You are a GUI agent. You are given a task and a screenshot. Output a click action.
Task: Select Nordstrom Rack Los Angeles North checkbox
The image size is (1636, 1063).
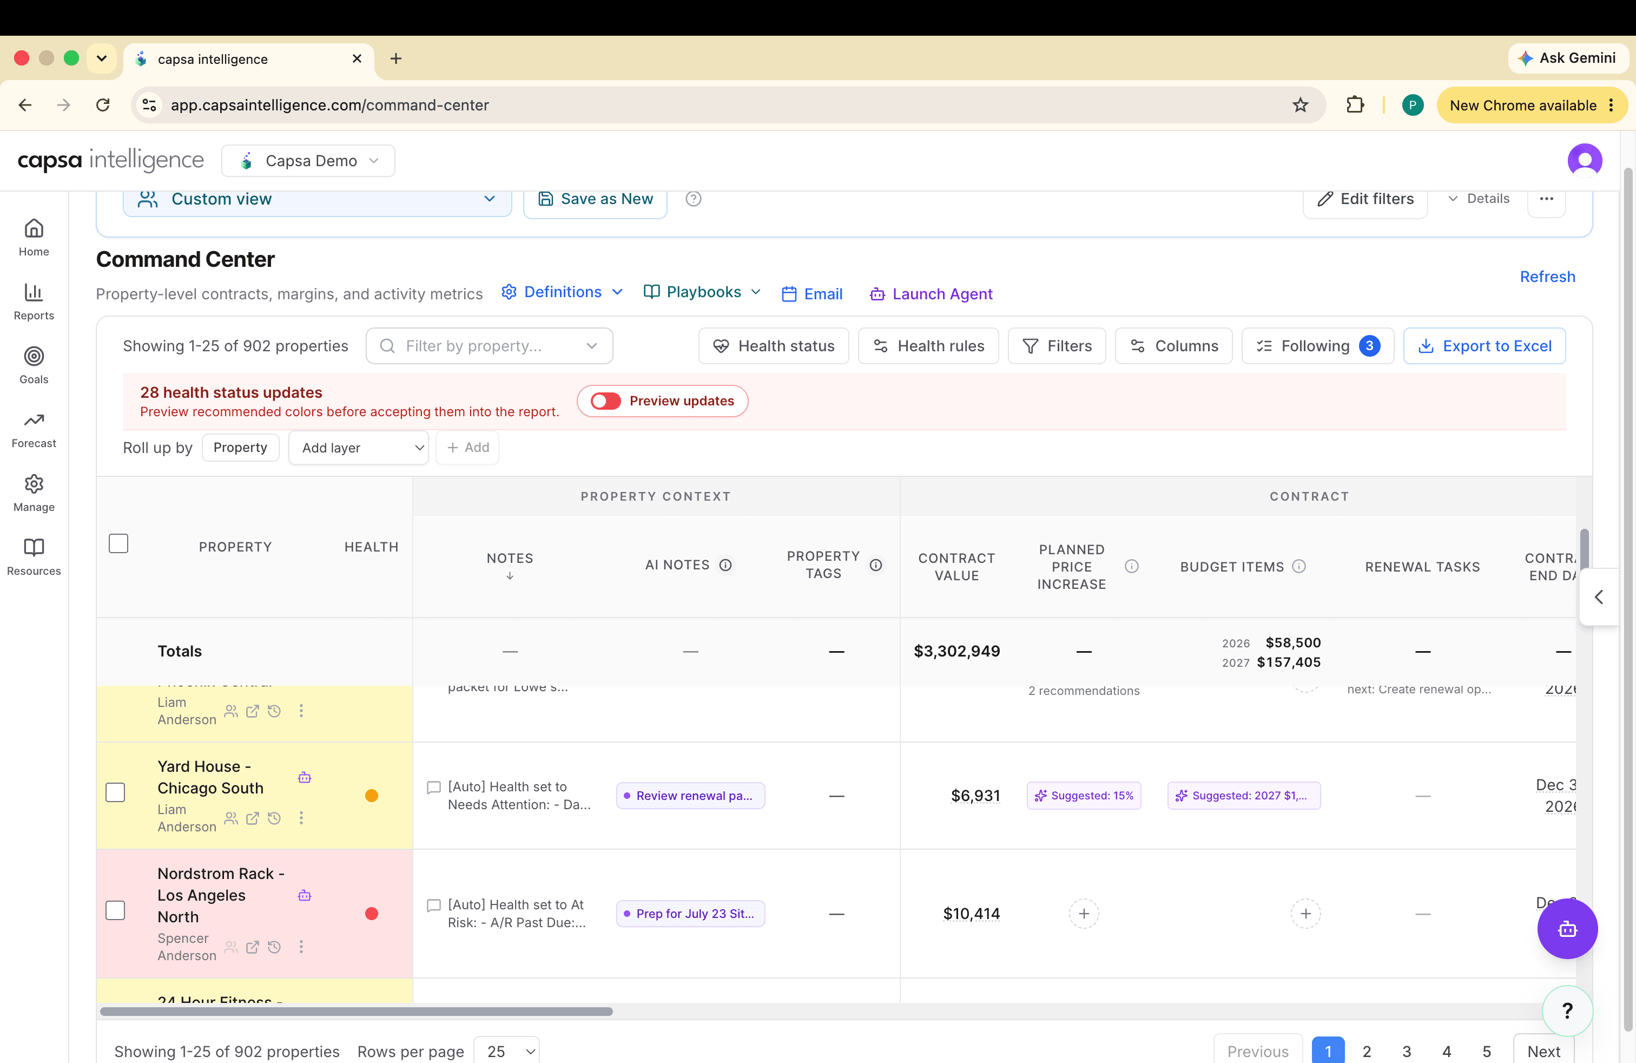(x=115, y=910)
